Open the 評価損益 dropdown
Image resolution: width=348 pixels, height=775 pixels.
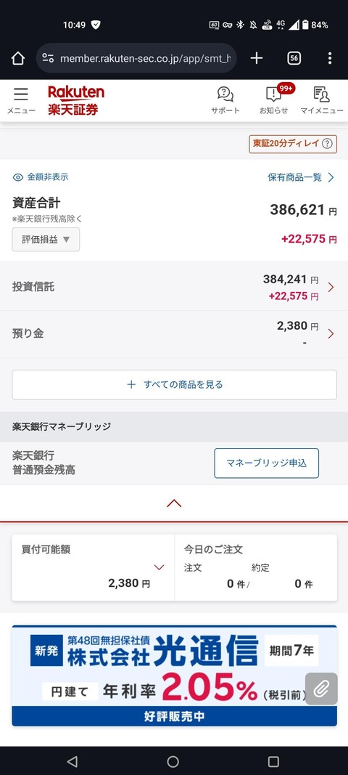pos(46,239)
